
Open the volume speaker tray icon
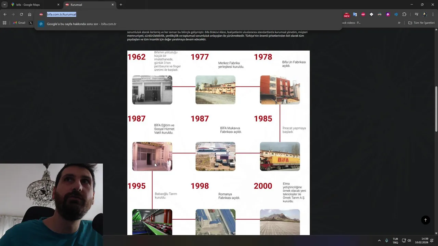[x=409, y=241]
